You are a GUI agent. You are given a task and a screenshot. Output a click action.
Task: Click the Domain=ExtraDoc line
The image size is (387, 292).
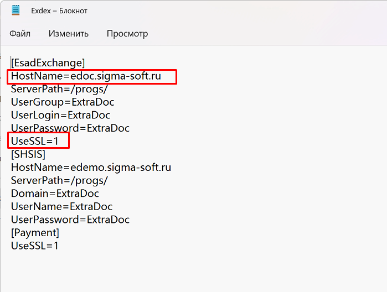pyautogui.click(x=55, y=194)
